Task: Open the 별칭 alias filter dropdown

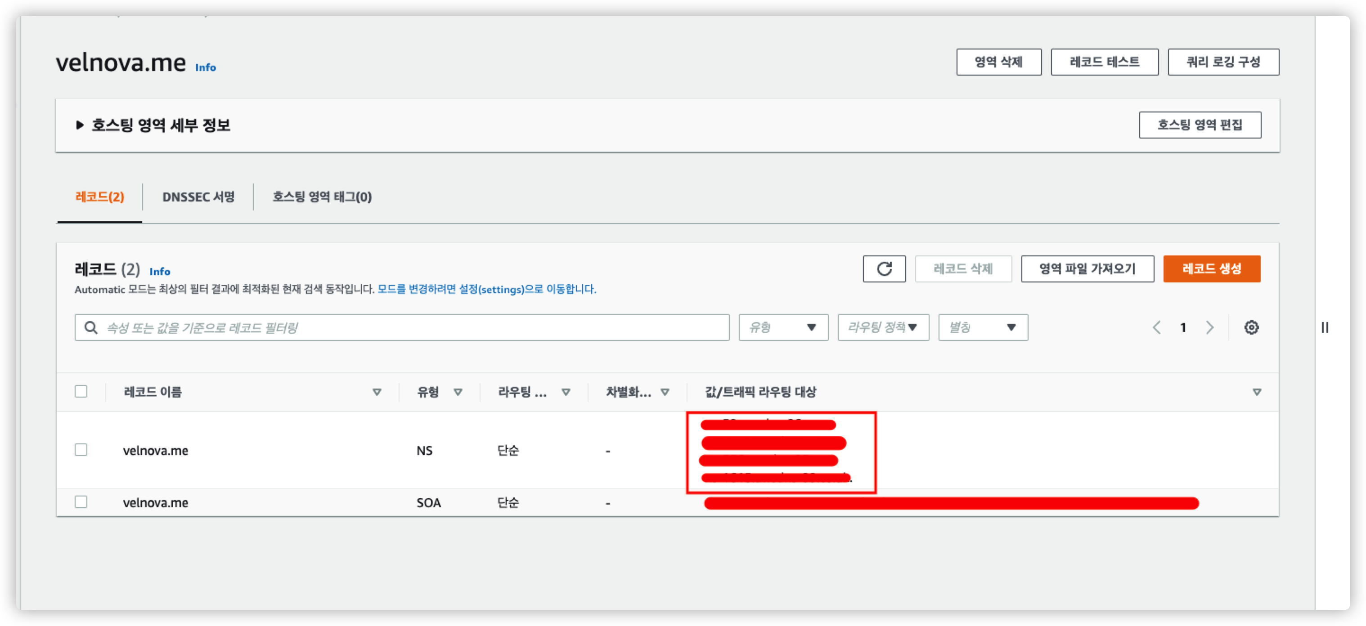Action: click(x=983, y=327)
